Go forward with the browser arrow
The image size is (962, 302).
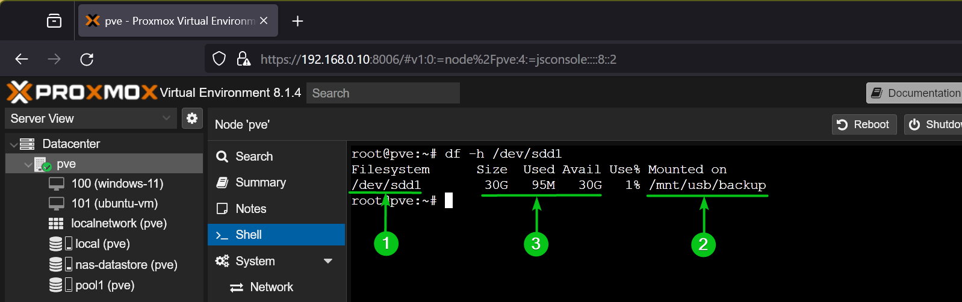coord(54,59)
